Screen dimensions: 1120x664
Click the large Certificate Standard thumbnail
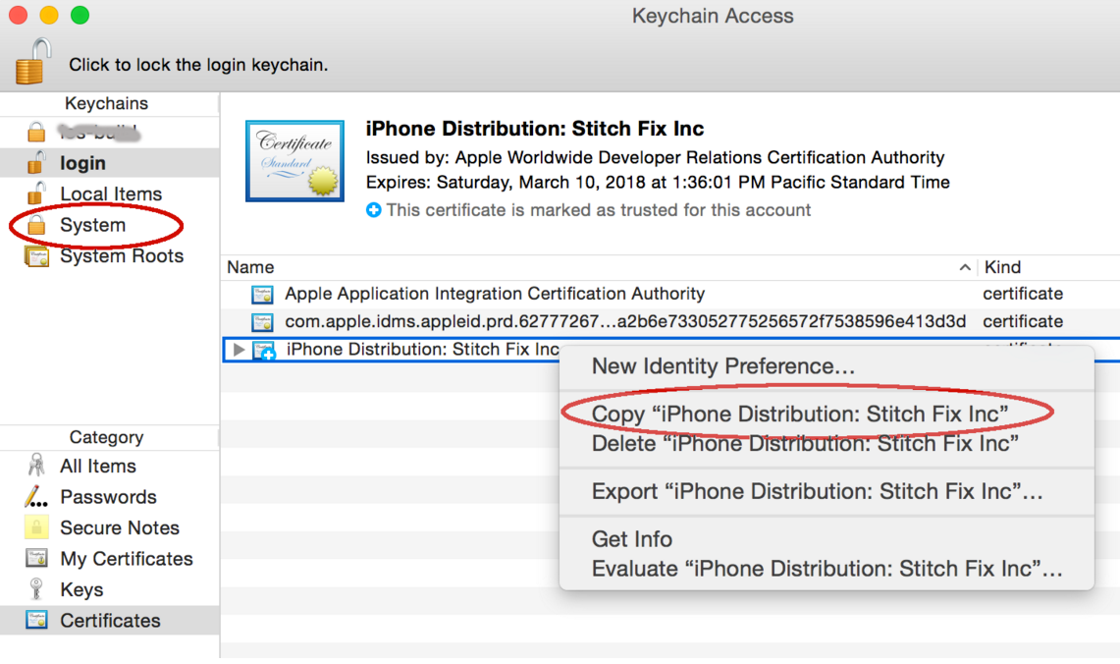[x=295, y=161]
